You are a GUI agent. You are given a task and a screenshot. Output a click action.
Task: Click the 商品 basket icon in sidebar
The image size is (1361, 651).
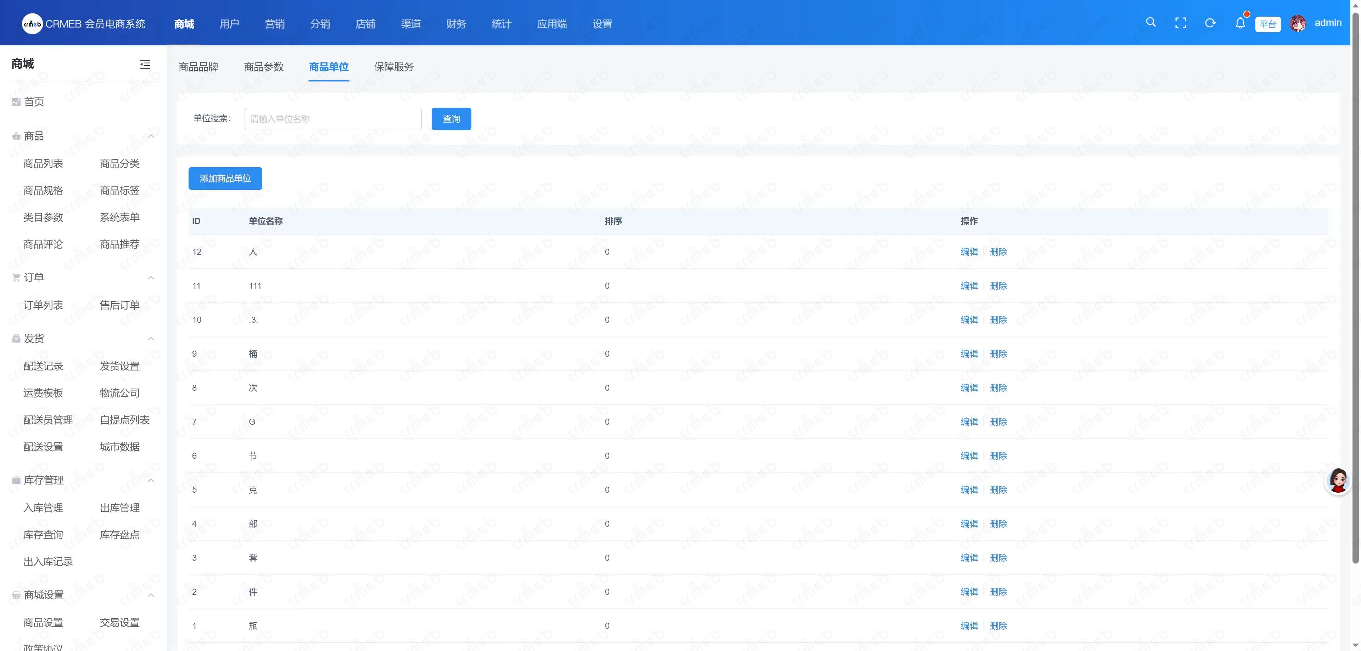coord(16,136)
